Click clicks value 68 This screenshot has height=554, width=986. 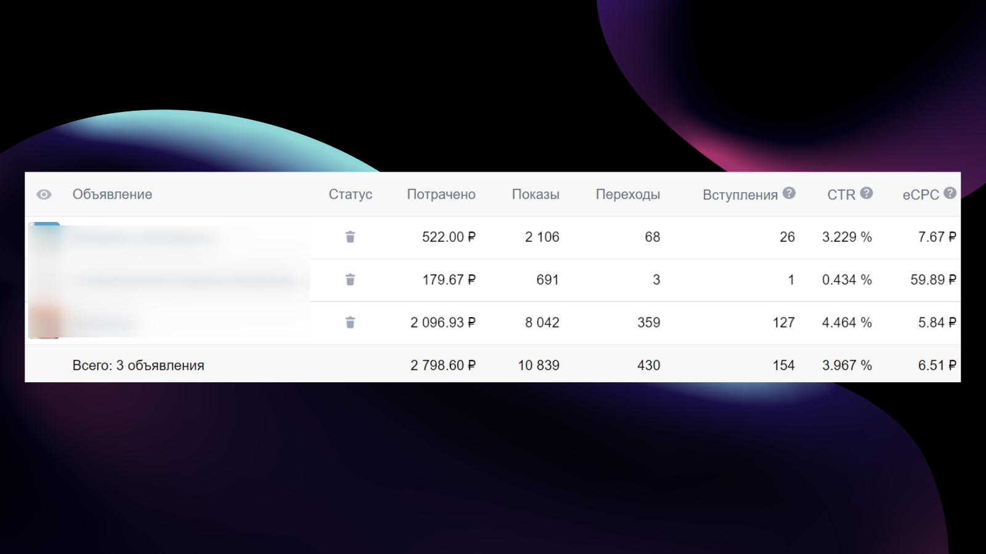click(x=653, y=237)
